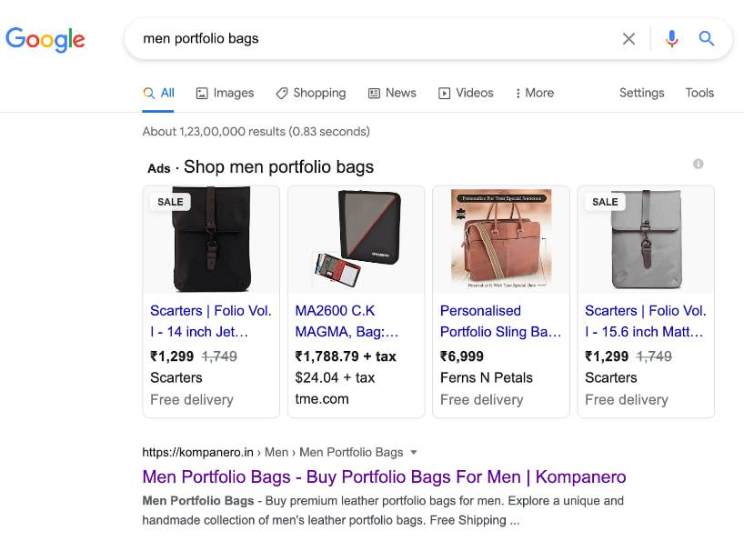Open the ads info circle icon
Viewport: 744px width, 541px height.
click(698, 164)
